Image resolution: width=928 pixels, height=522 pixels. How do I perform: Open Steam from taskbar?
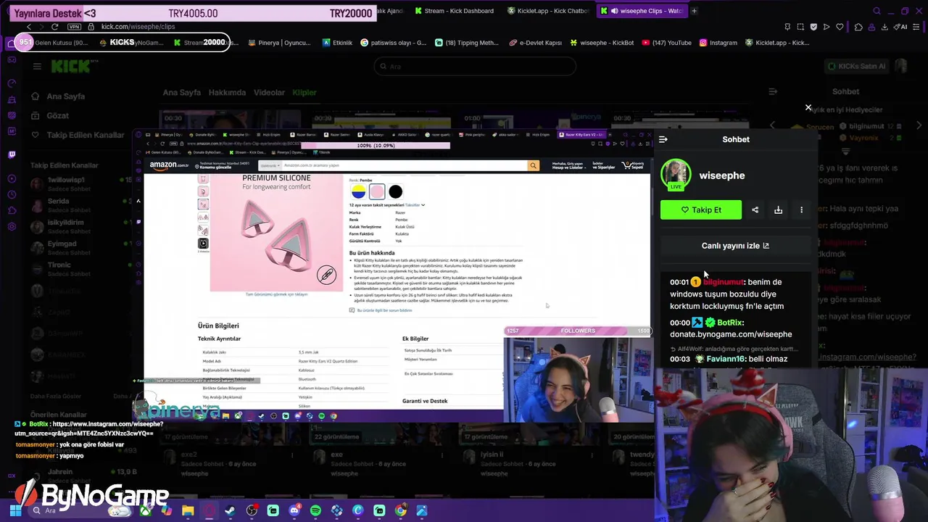click(x=231, y=511)
